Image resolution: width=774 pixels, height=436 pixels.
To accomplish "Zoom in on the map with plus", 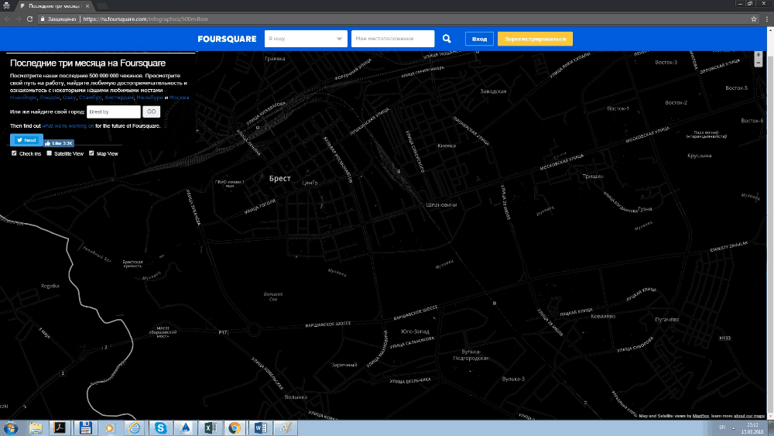I will (x=759, y=55).
